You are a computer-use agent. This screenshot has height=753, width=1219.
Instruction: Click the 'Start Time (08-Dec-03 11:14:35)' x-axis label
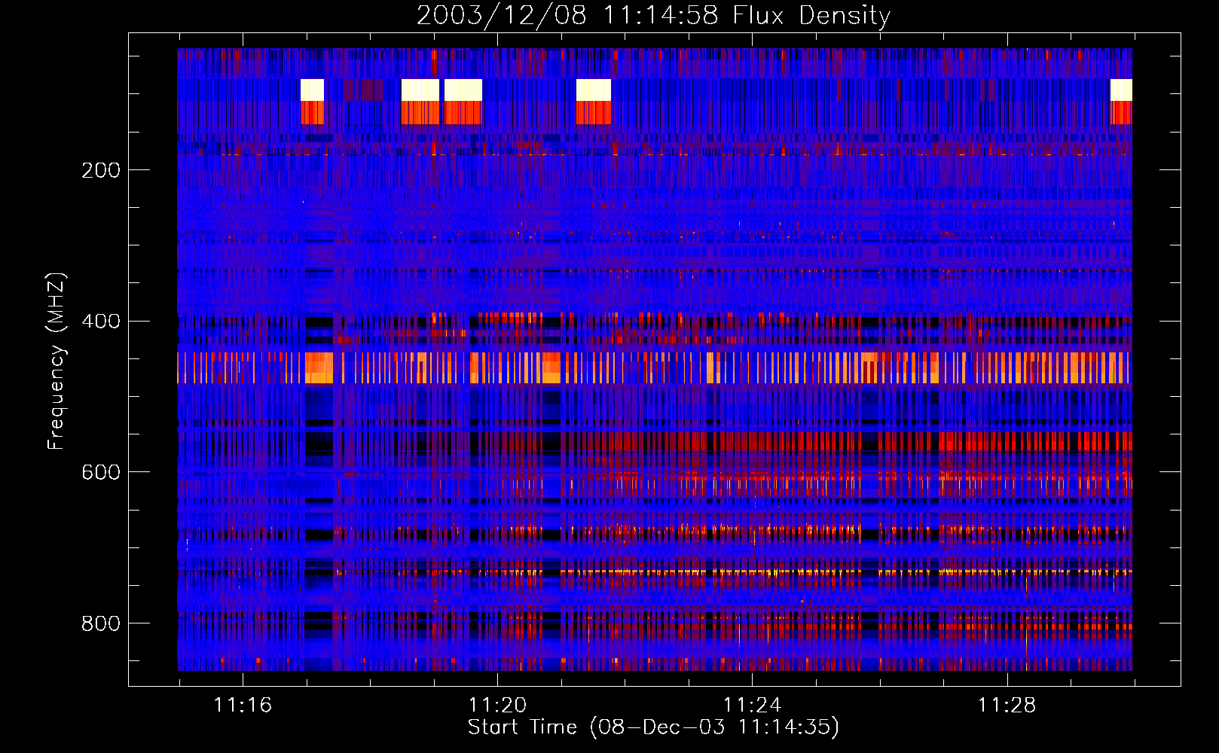pyautogui.click(x=653, y=727)
